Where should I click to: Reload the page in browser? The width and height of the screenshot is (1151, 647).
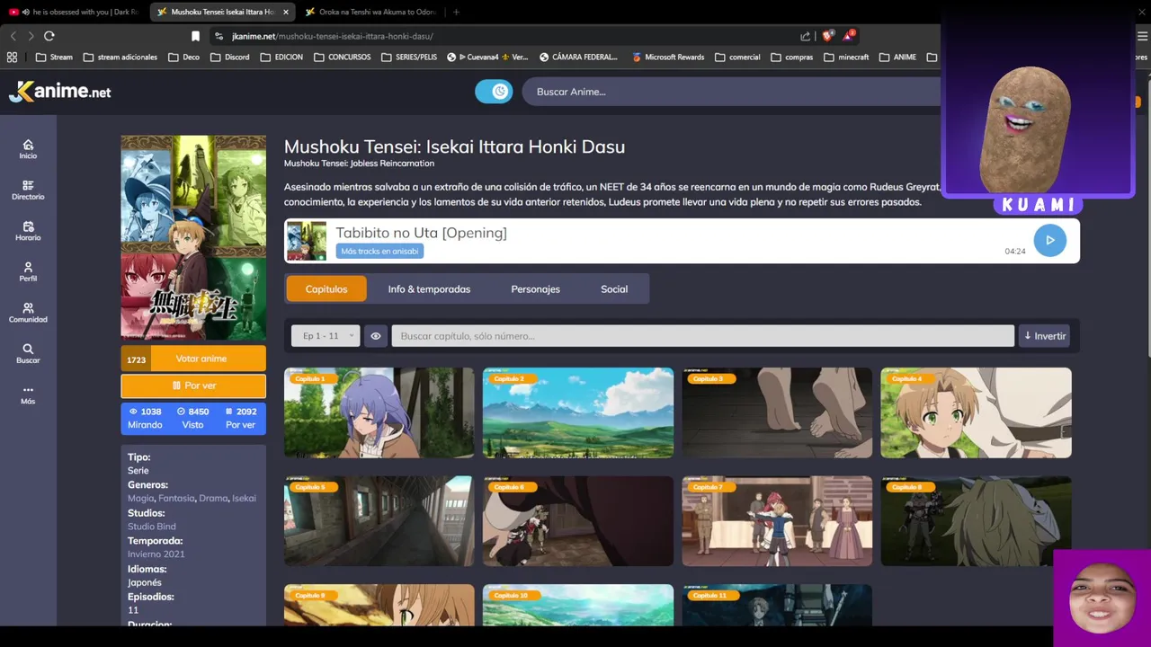pos(49,36)
